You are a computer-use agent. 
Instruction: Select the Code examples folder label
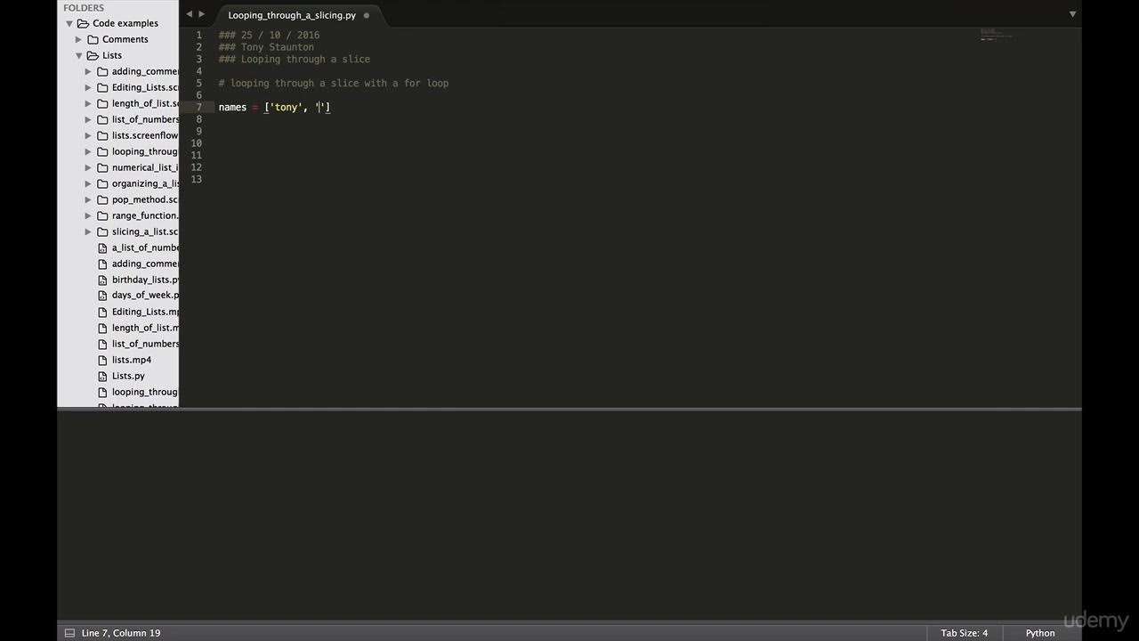pyautogui.click(x=125, y=23)
